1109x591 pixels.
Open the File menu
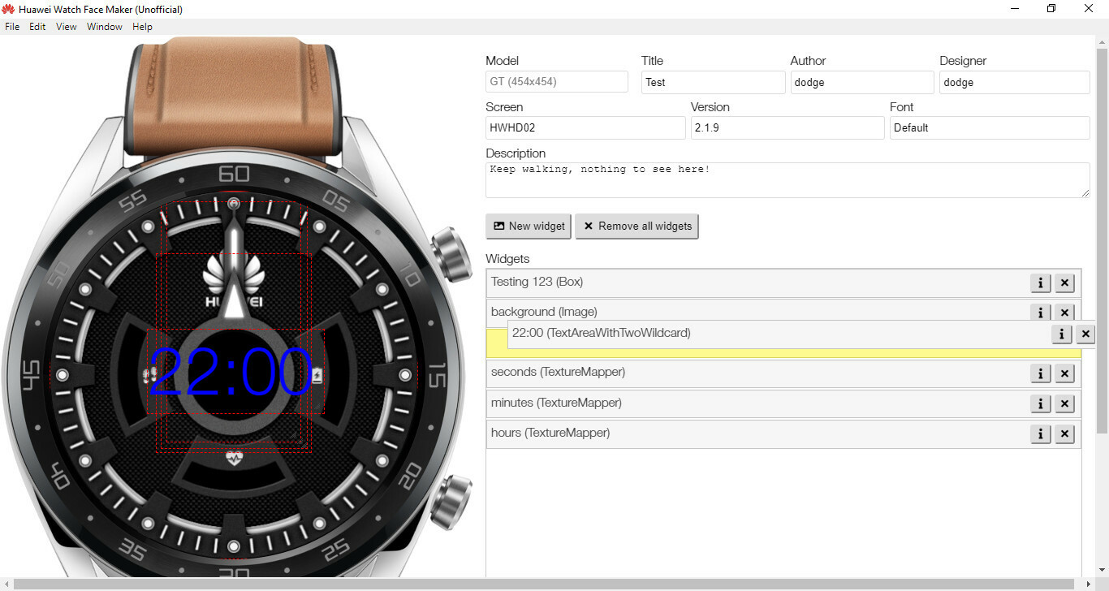[x=12, y=27]
